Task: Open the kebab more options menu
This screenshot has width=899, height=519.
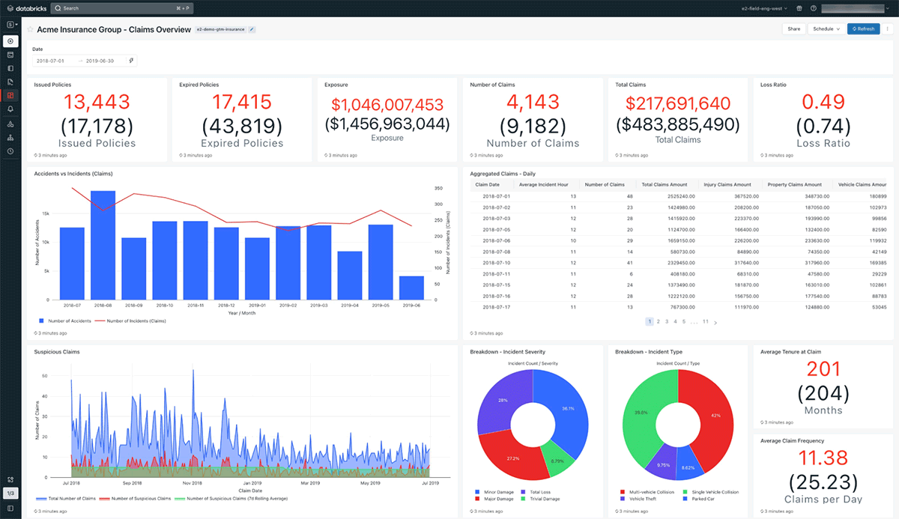Action: [888, 29]
